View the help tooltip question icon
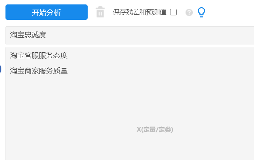254x160 pixels. (189, 12)
